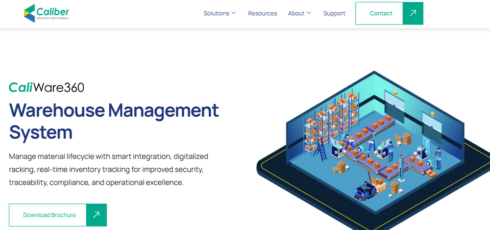Click the Warehouse Management System heading

coord(114,121)
